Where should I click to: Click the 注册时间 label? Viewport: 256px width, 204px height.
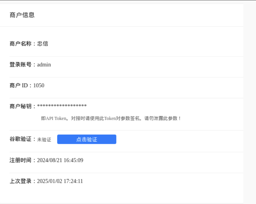(21, 160)
